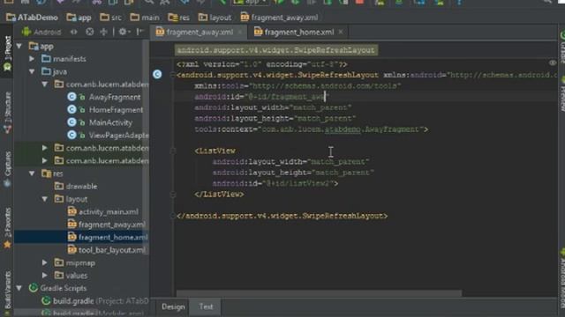The width and height of the screenshot is (565, 317).
Task: Open project panel gear settings menu
Action: click(x=124, y=32)
